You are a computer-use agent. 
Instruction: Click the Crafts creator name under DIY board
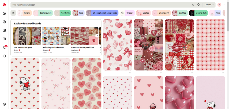click(16, 50)
